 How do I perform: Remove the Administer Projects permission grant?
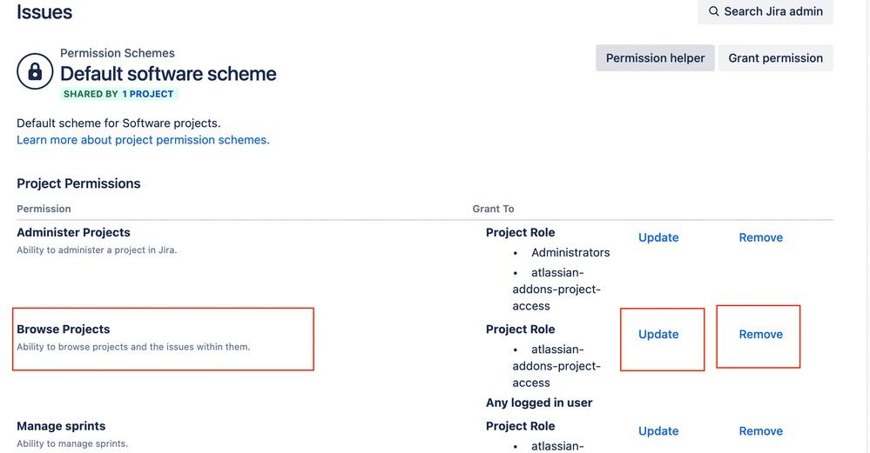tap(760, 237)
